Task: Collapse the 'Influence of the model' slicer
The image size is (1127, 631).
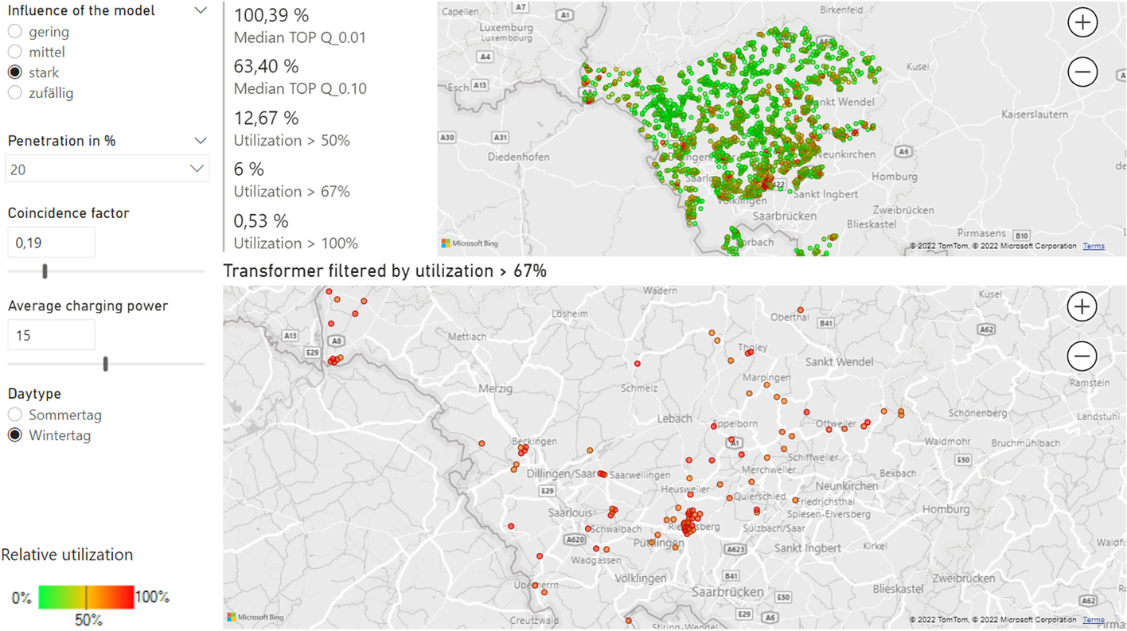Action: point(201,10)
